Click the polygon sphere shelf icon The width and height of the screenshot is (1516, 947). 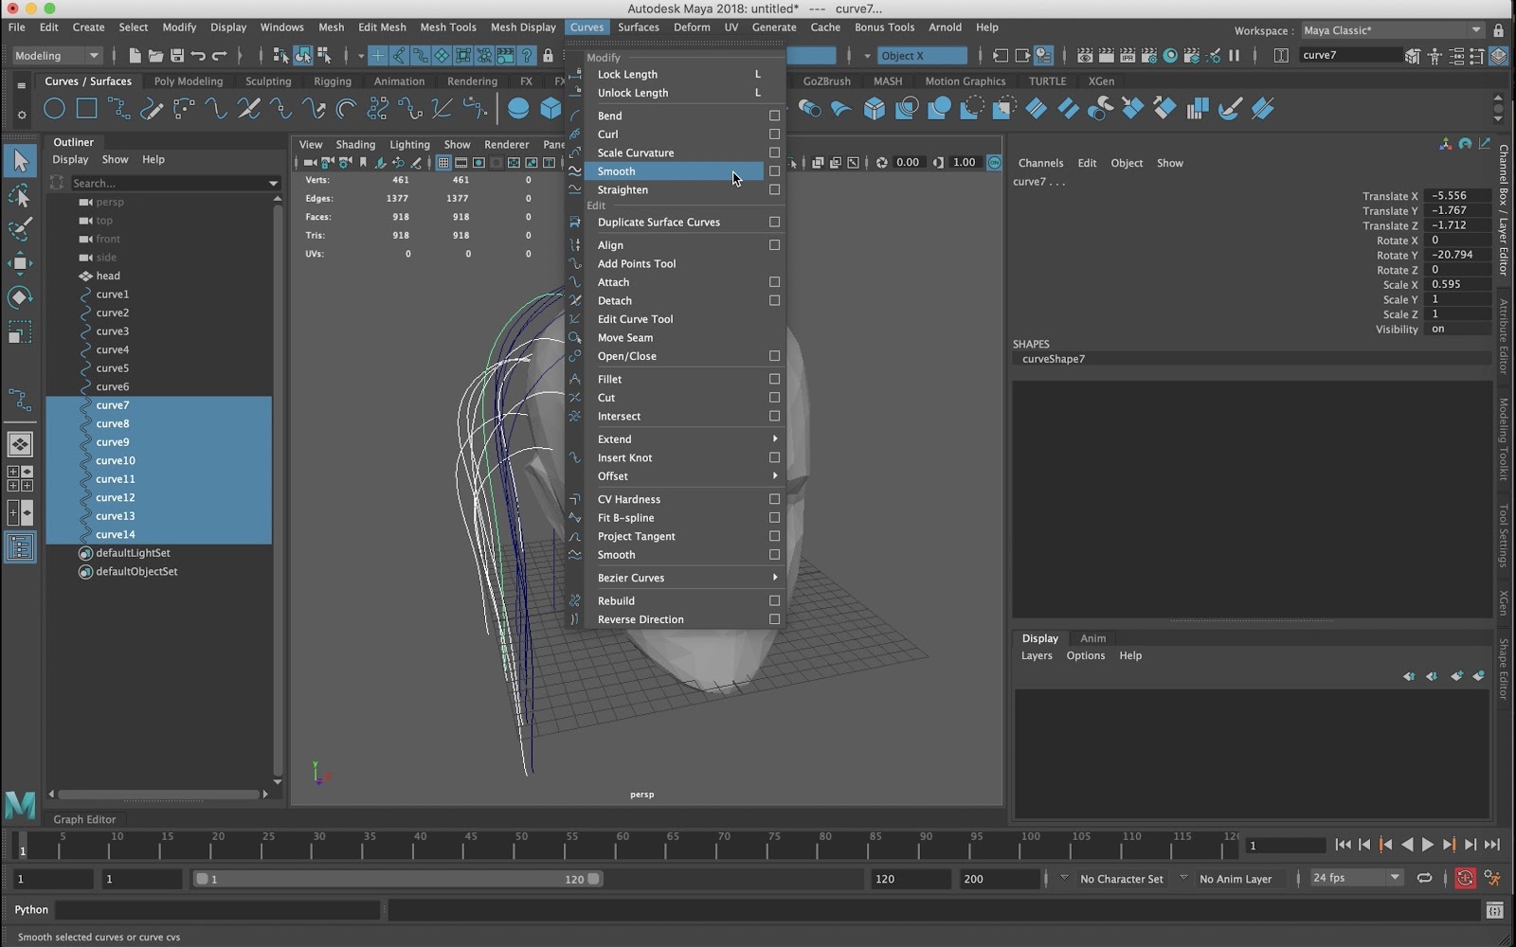point(518,109)
